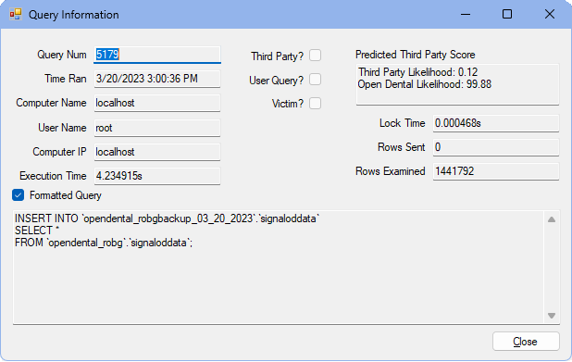Screen dimensions: 572x362
Task: Focus the Computer Name field
Action: [157, 103]
